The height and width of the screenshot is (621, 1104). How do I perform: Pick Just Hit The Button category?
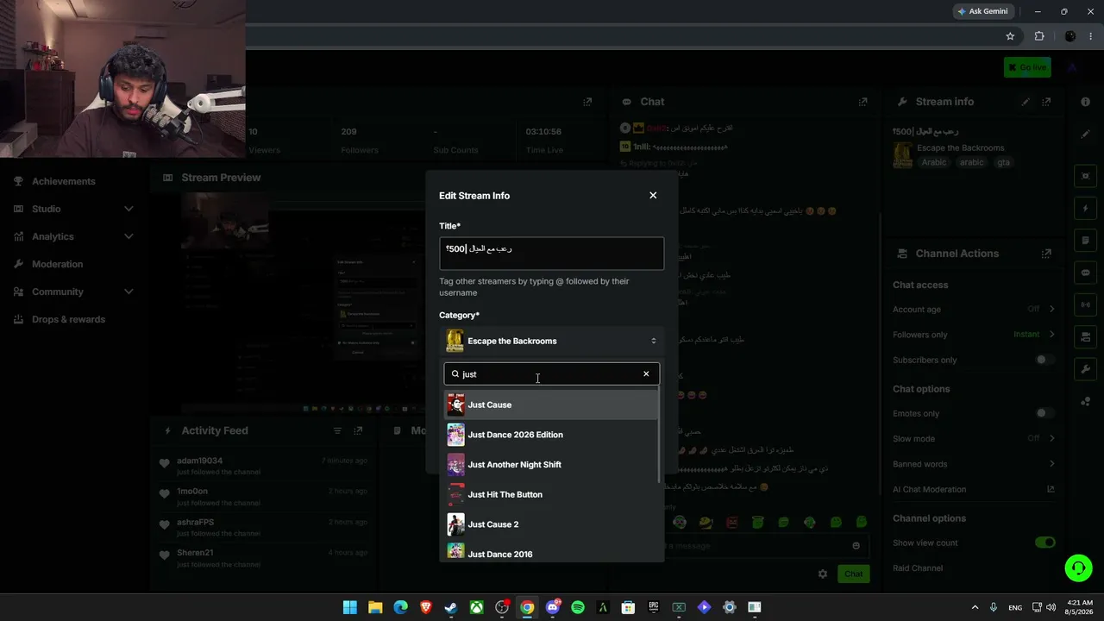[551, 494]
